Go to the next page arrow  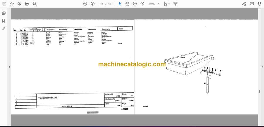[93, 4]
